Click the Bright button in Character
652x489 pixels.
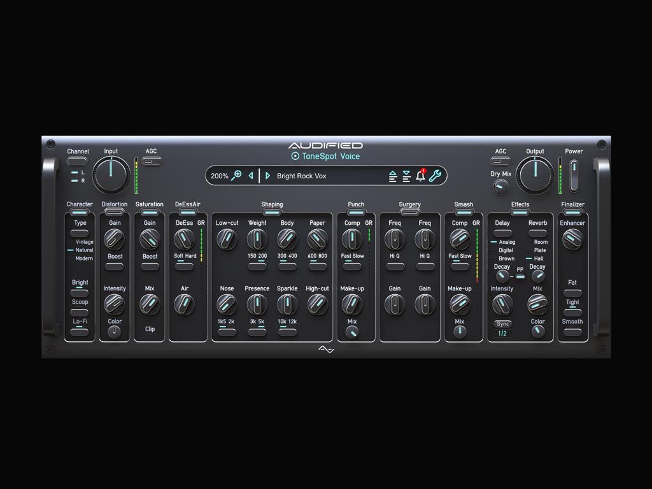pos(80,293)
